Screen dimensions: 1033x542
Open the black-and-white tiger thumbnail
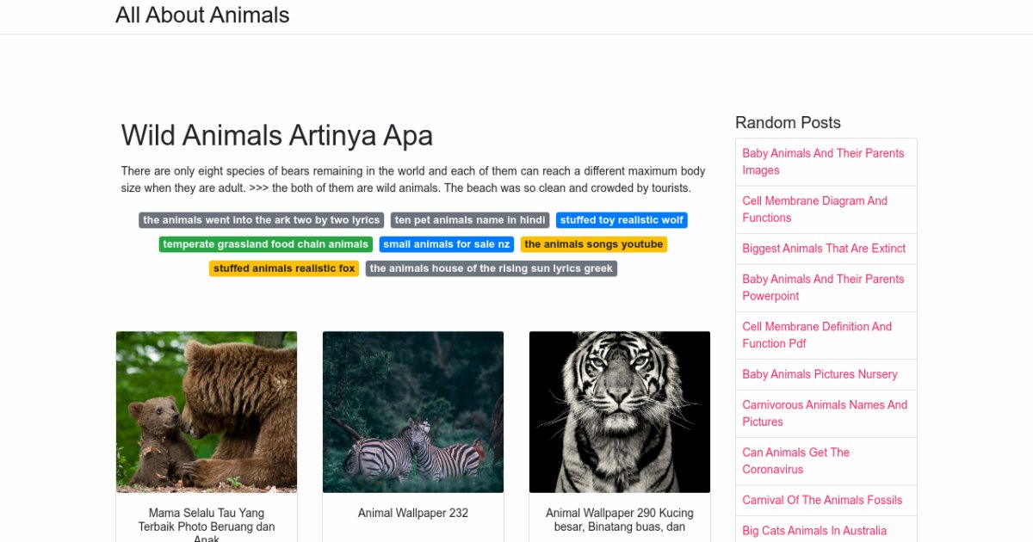(x=620, y=411)
